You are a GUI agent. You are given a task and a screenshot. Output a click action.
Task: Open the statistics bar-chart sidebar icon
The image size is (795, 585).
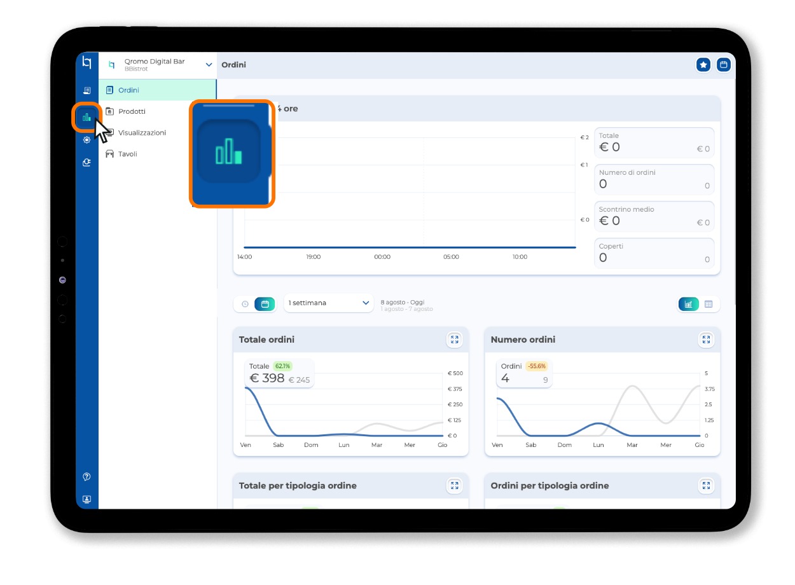click(x=86, y=117)
